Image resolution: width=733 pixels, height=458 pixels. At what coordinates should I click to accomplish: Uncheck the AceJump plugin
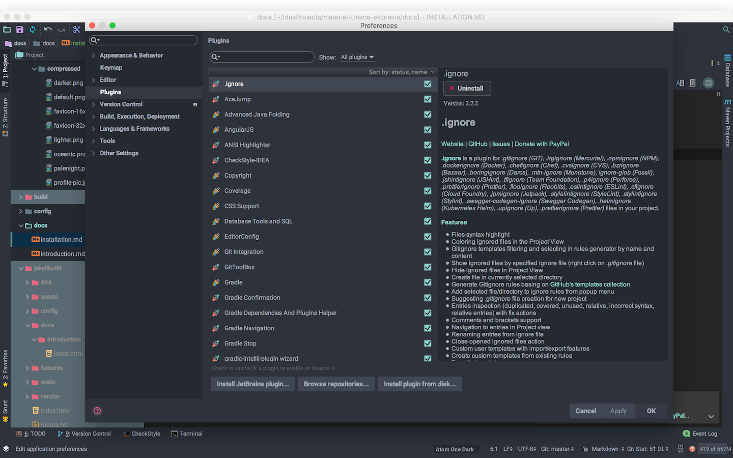pos(428,99)
